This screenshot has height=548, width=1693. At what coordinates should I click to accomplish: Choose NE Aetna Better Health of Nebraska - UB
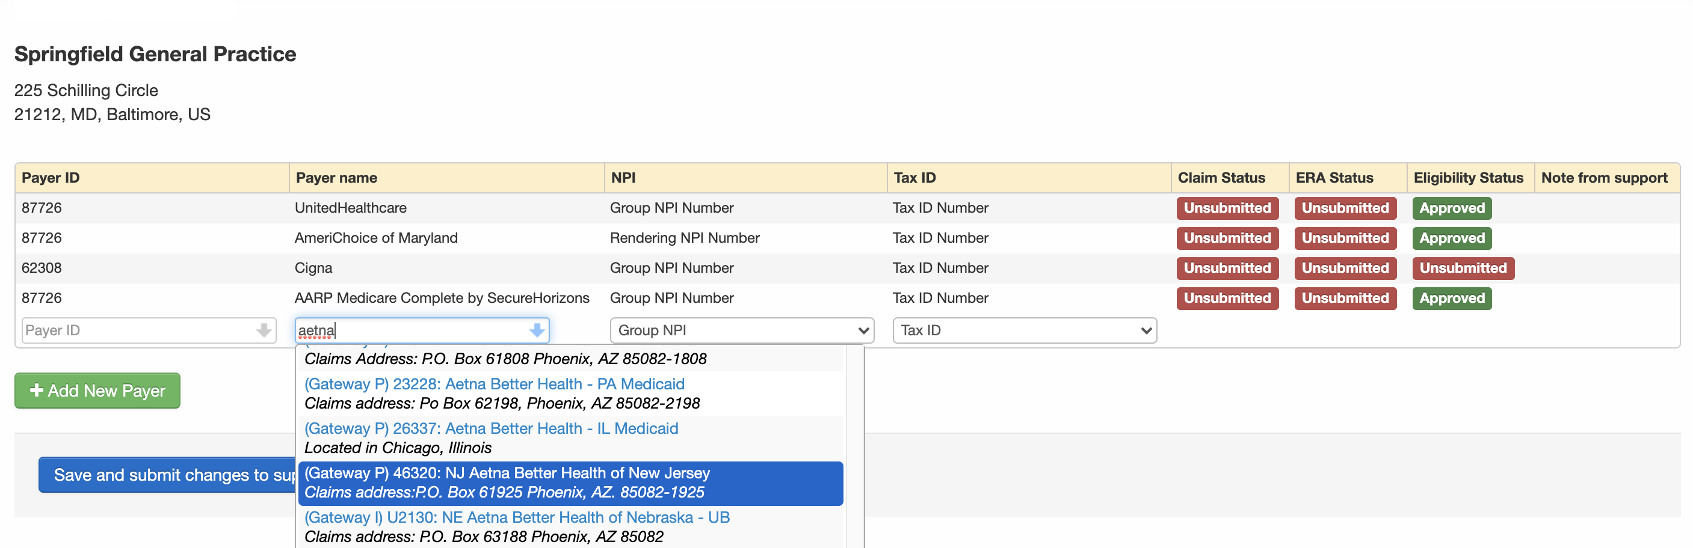(570, 527)
